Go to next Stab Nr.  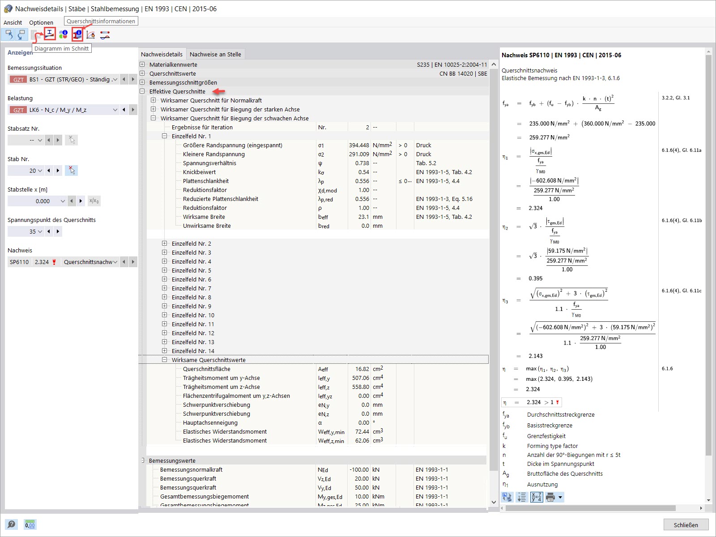pos(58,170)
